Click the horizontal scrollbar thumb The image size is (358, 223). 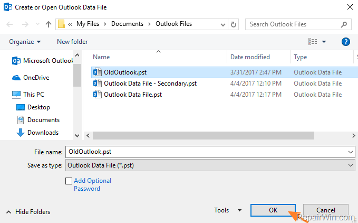coord(203,136)
